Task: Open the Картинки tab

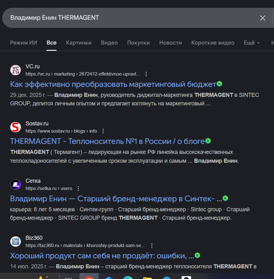Action: (x=79, y=43)
